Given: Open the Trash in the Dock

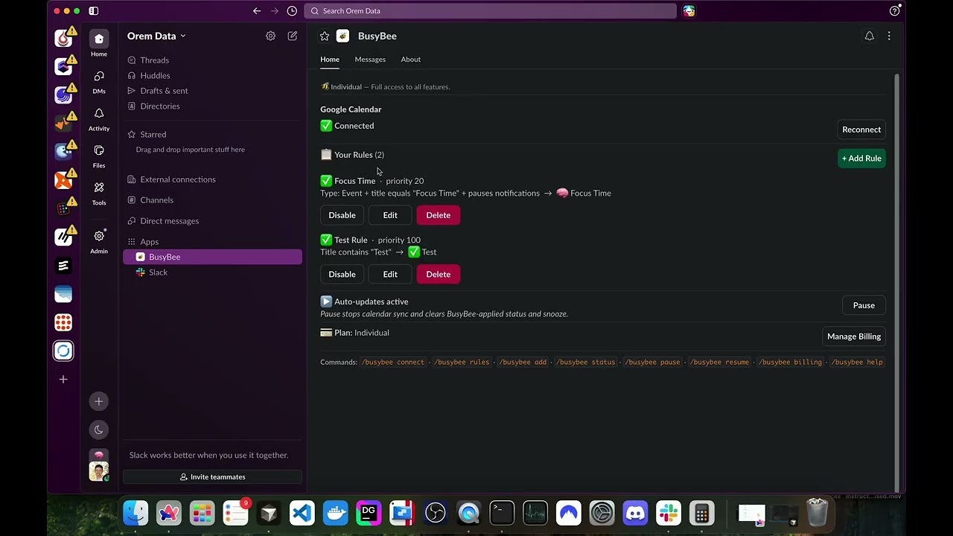Looking at the screenshot, I should pyautogui.click(x=817, y=512).
